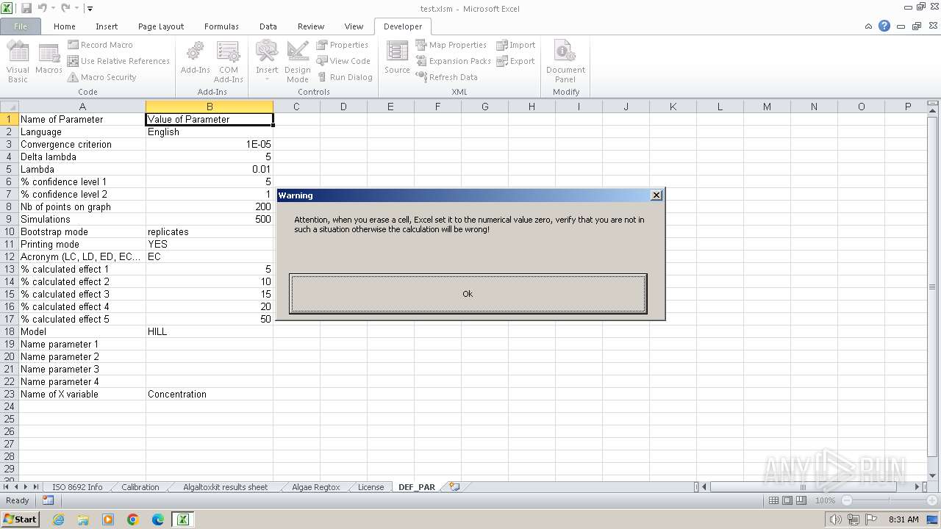Open control Properties
Image resolution: width=941 pixels, height=529 pixels.
(x=343, y=45)
